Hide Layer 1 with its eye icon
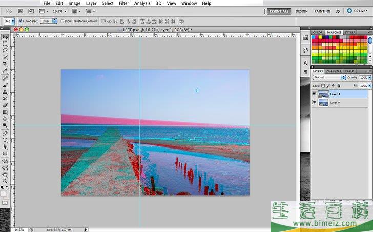 pyautogui.click(x=314, y=94)
